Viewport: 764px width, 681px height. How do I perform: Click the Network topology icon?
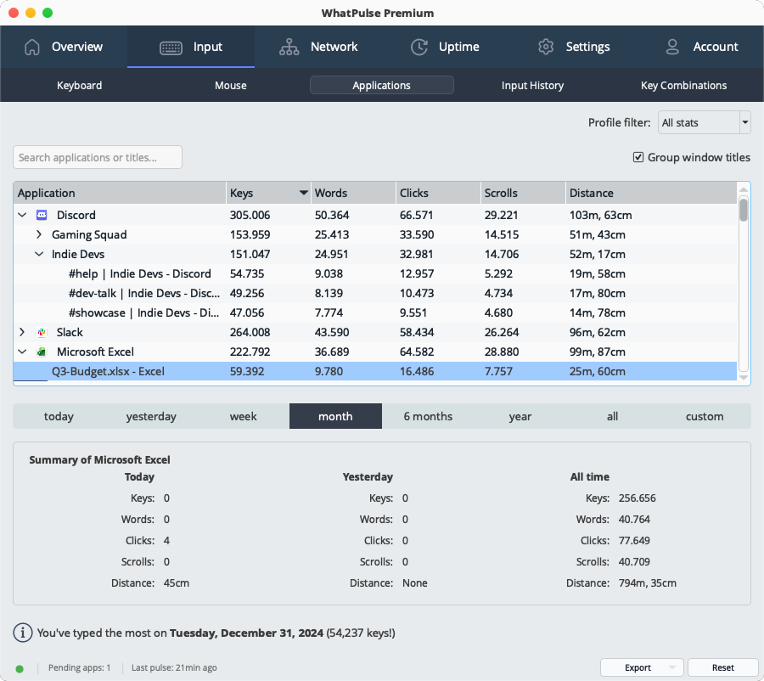289,47
